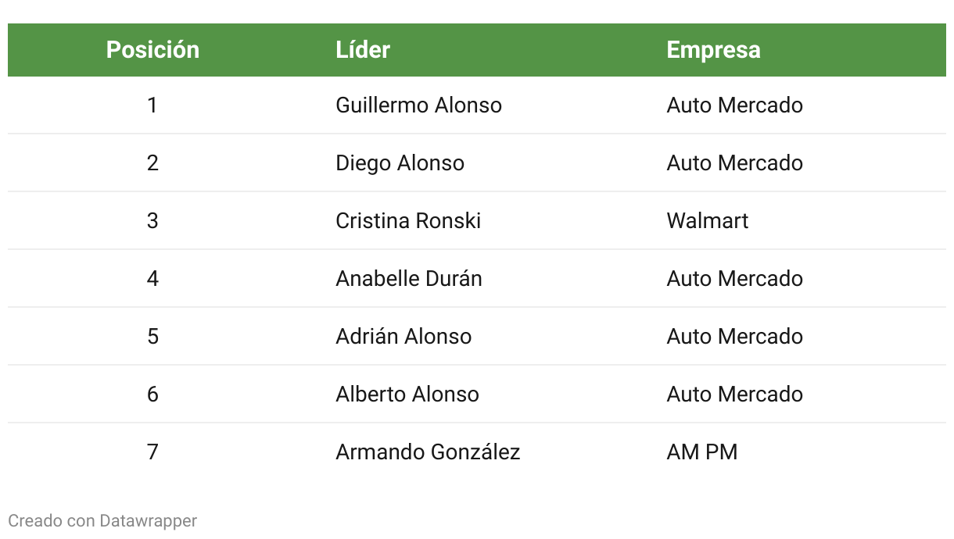Image resolution: width=954 pixels, height=539 pixels.
Task: Click Alberto Alonso's name
Action: tap(407, 394)
